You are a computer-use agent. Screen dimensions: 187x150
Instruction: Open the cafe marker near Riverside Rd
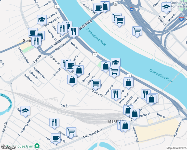(98, 8)
